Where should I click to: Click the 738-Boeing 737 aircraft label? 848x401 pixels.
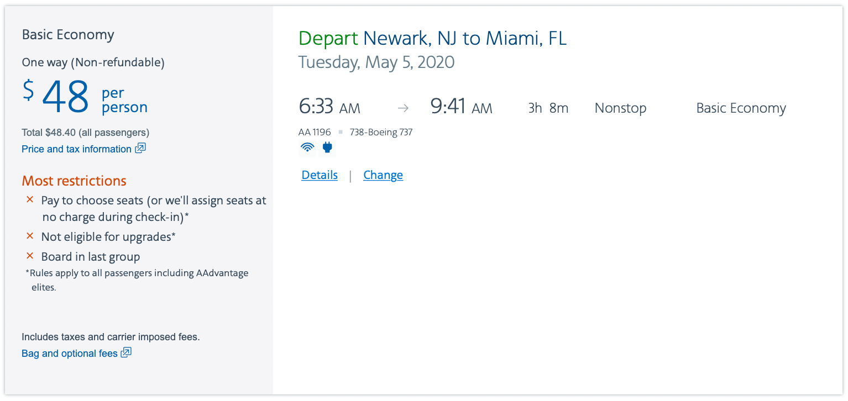(381, 132)
